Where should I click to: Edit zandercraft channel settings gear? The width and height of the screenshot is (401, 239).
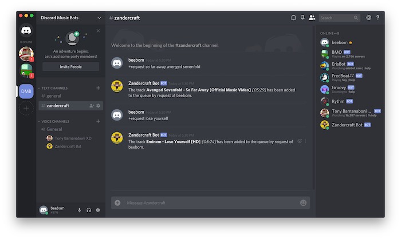click(x=98, y=106)
